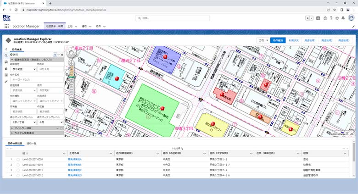This screenshot has height=194, width=358.
Task: Select the radio button for Land-202207-0009
Action: [x=18, y=159]
